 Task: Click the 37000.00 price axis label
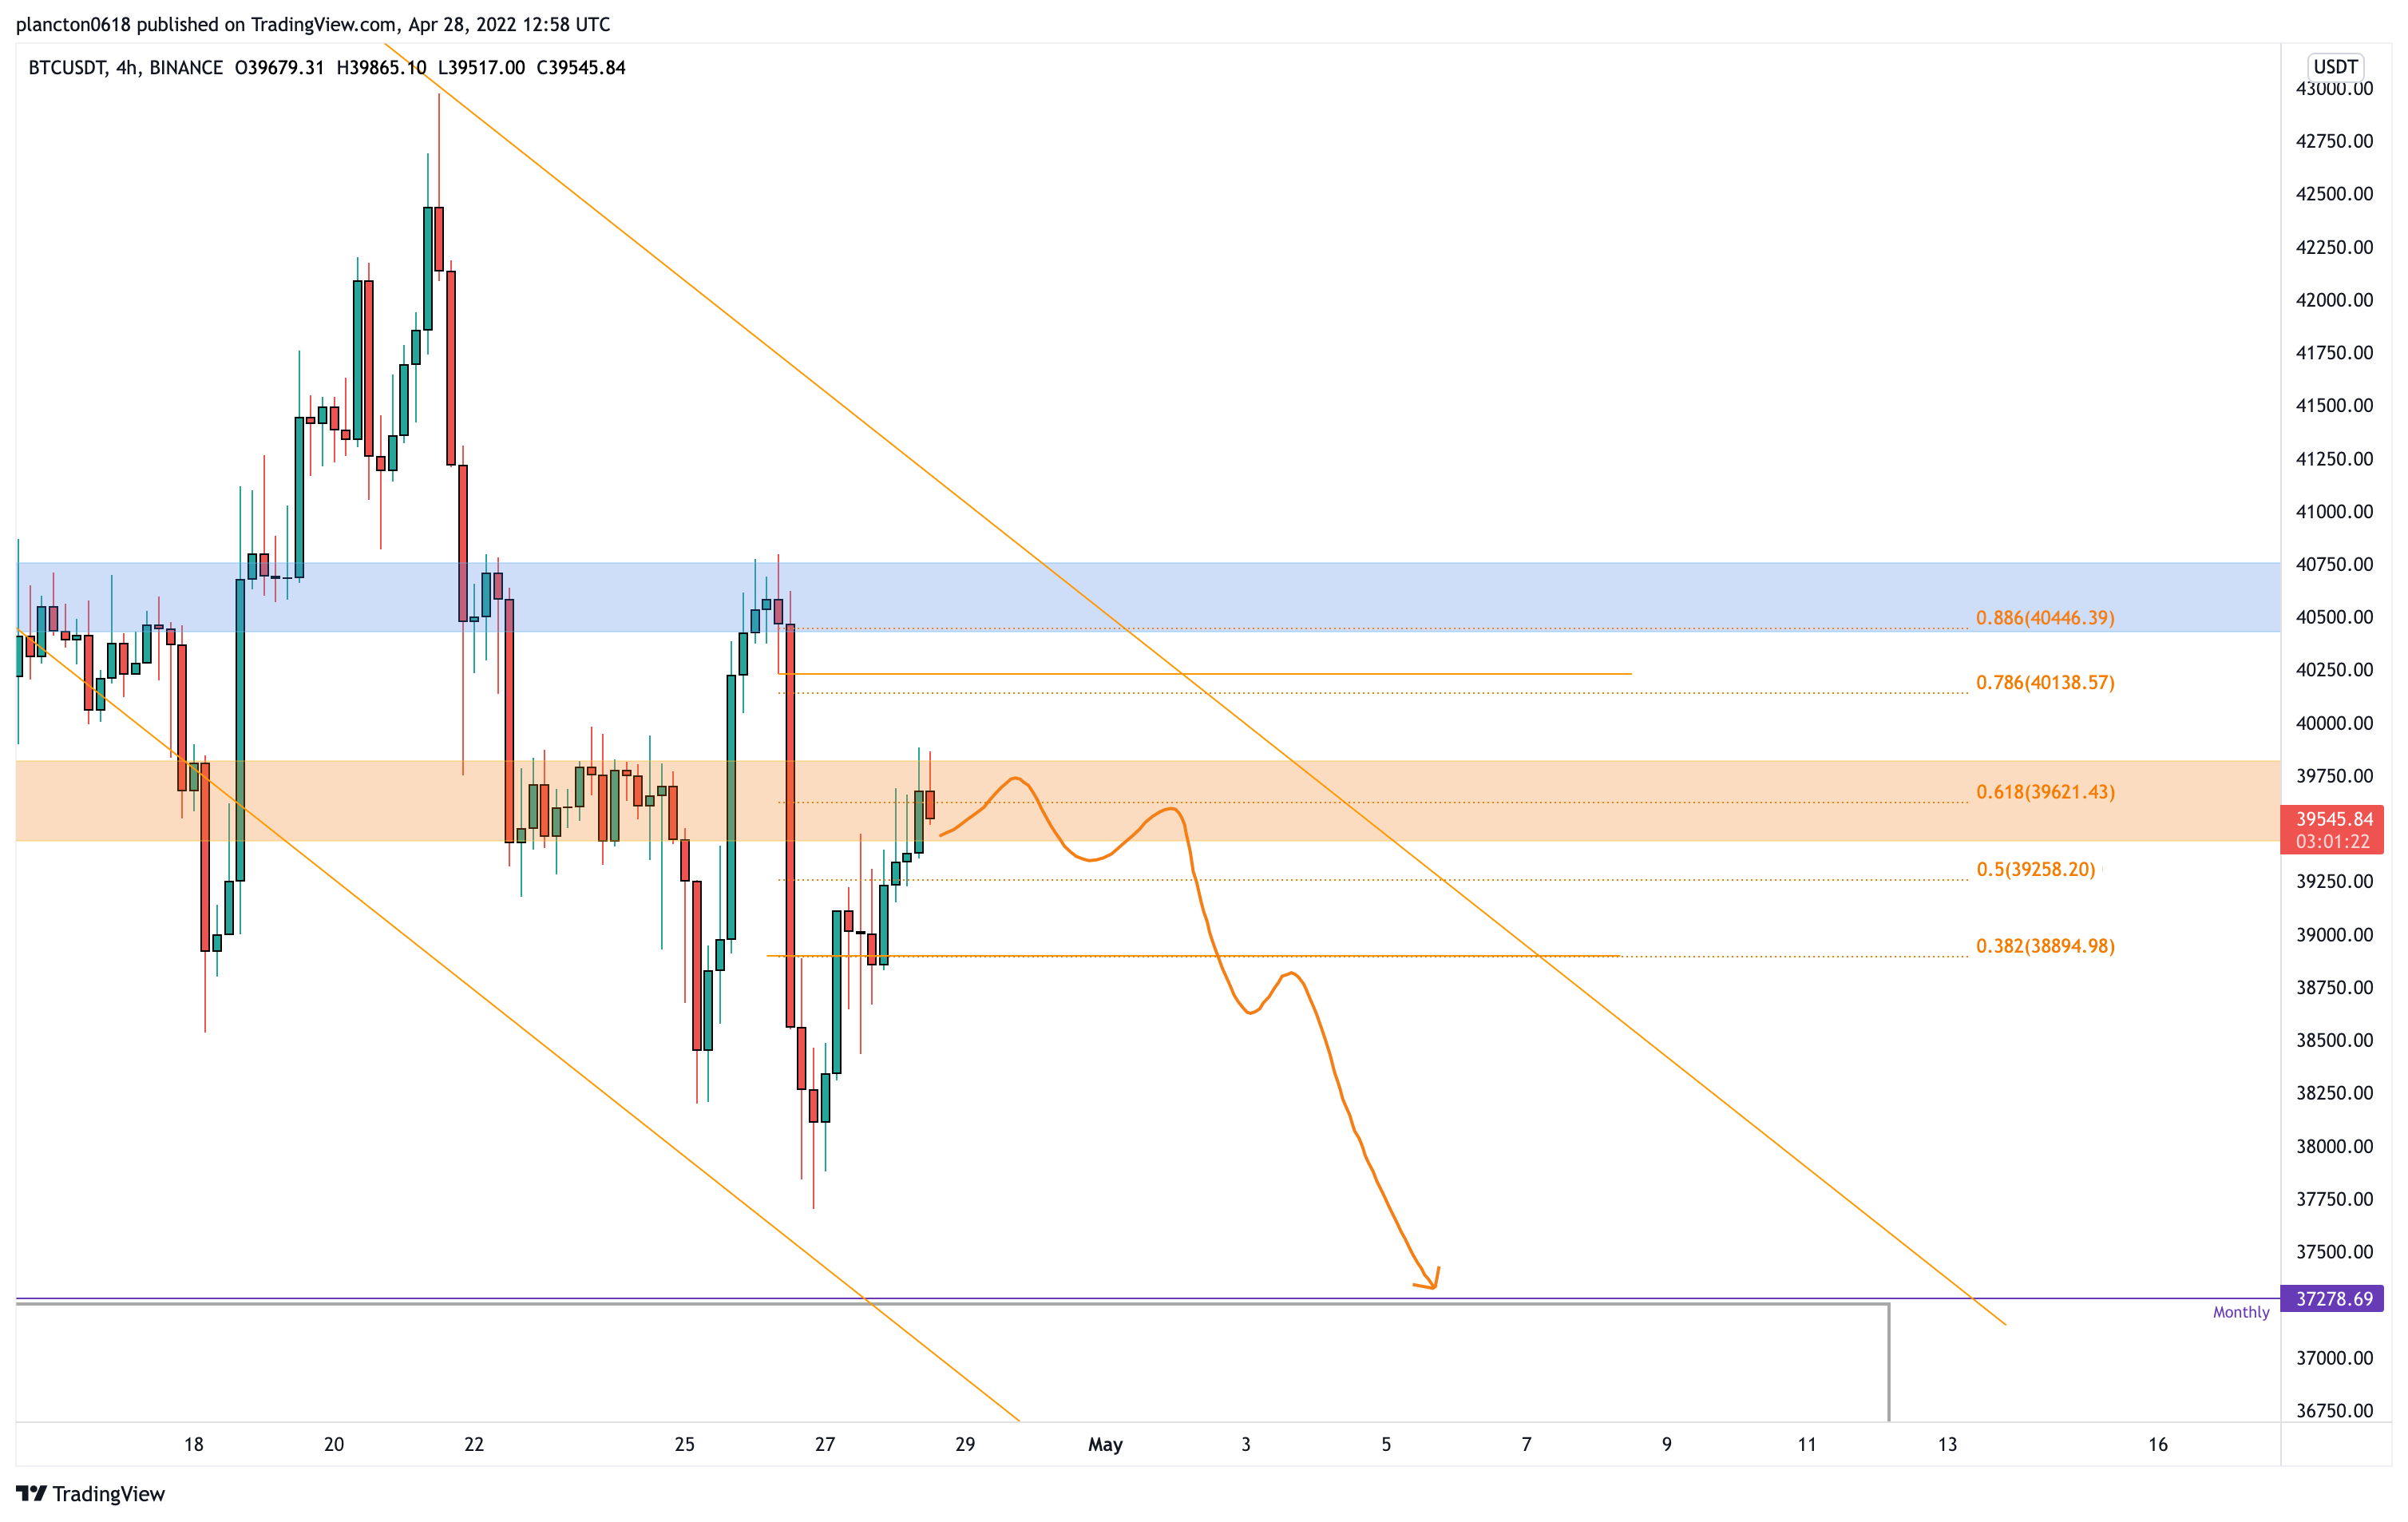2334,1358
